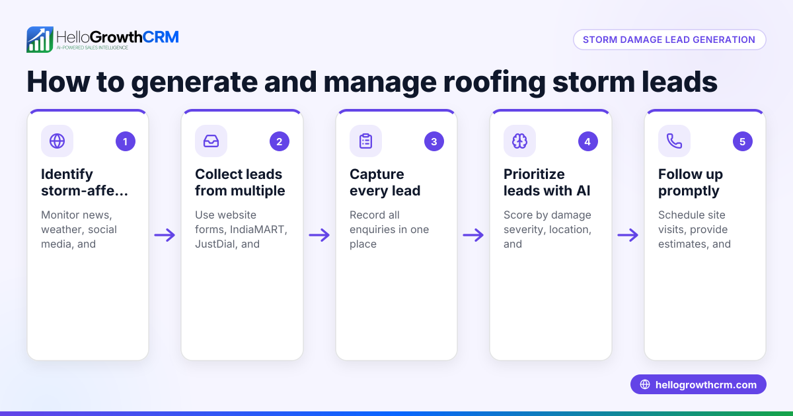793x416 pixels.
Task: Click the 'Score by damage severity, location' description
Action: [547, 229]
